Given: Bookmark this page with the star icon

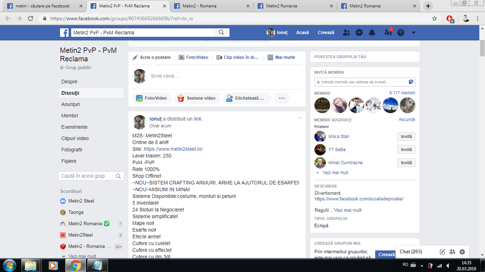Looking at the screenshot, I should [x=435, y=18].
